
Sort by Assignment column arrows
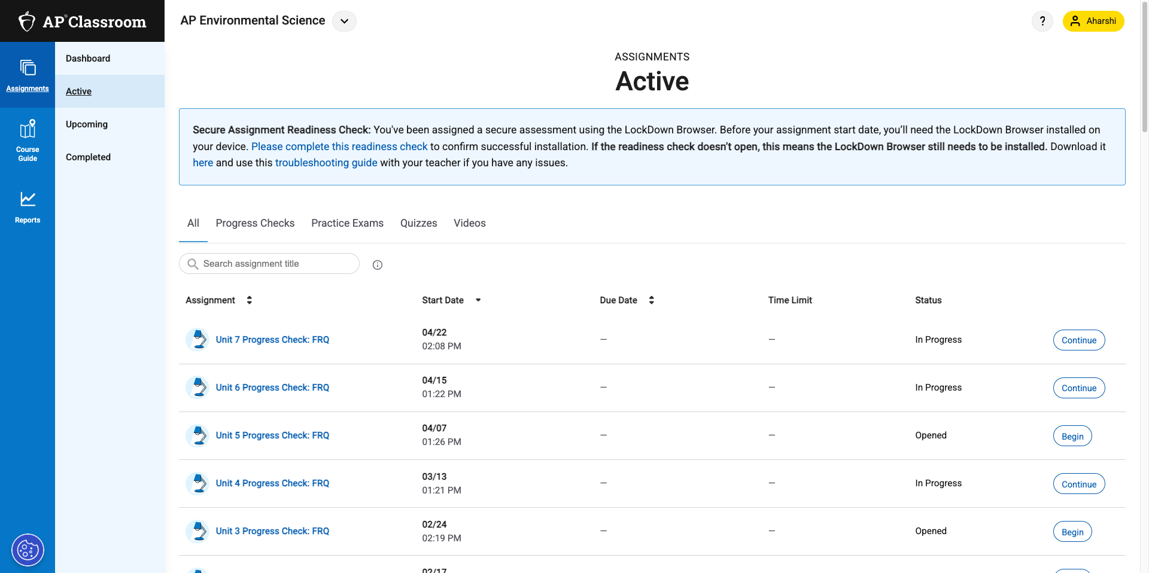[250, 300]
